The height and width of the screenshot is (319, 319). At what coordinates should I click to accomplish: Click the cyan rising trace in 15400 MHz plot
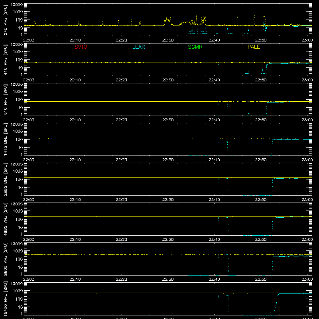tap(277, 301)
